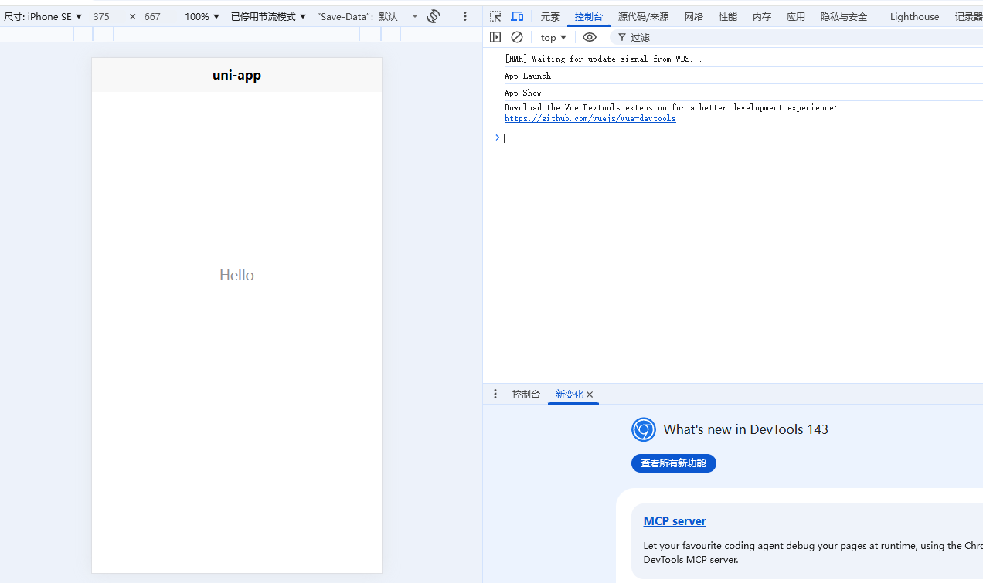Show the console sidebar panel
This screenshot has width=983, height=583.
click(495, 37)
